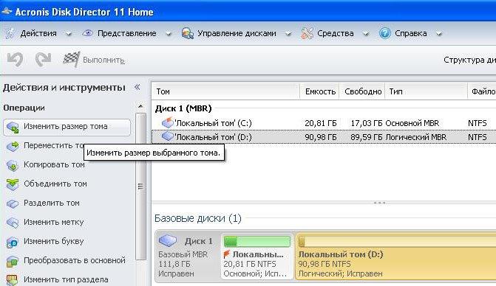
Task: Click the flag icon on Локальны… C: block
Action: tap(226, 254)
